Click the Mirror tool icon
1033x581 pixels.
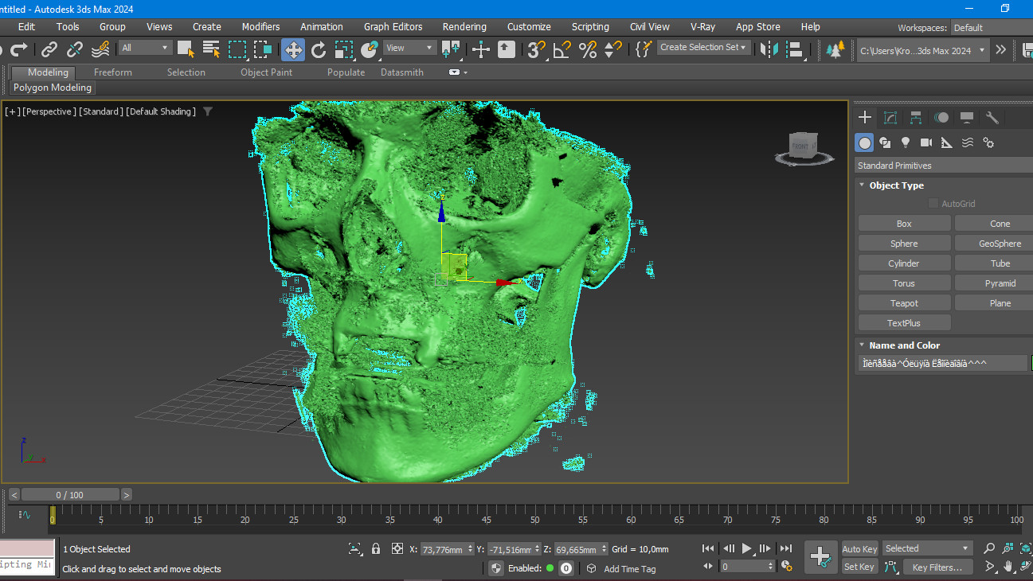click(x=769, y=50)
